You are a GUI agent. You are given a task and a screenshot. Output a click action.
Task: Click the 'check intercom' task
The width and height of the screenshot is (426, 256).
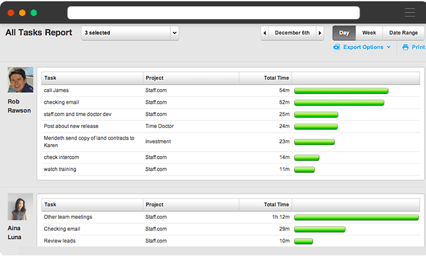coord(61,157)
